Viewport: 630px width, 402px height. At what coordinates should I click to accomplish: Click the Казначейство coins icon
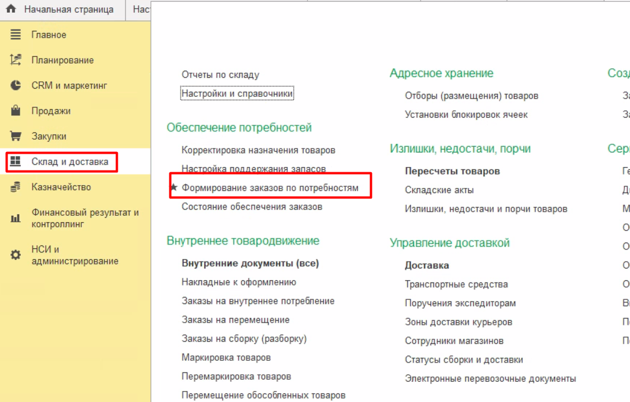(x=16, y=187)
